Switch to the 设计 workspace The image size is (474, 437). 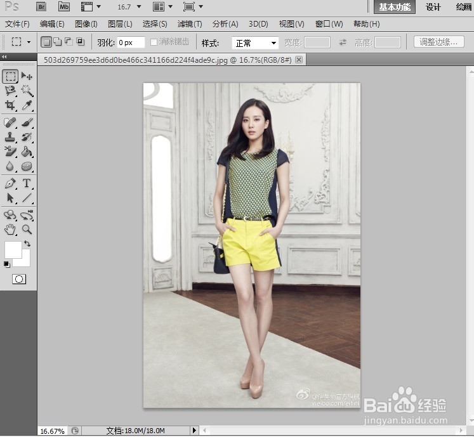(x=433, y=7)
